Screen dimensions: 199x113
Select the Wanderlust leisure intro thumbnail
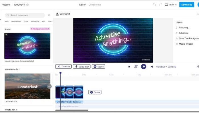(27, 86)
